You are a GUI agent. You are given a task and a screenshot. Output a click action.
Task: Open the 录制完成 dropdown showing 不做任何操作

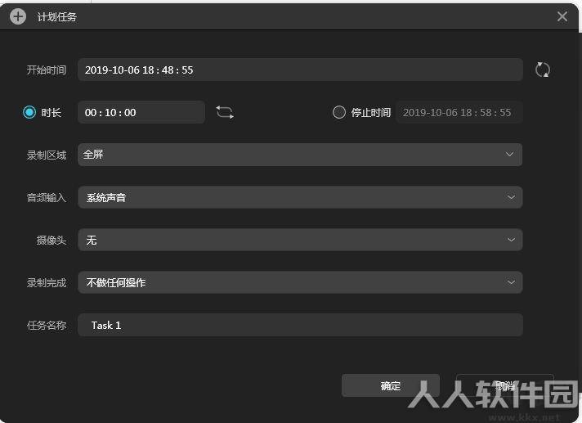pyautogui.click(x=300, y=282)
